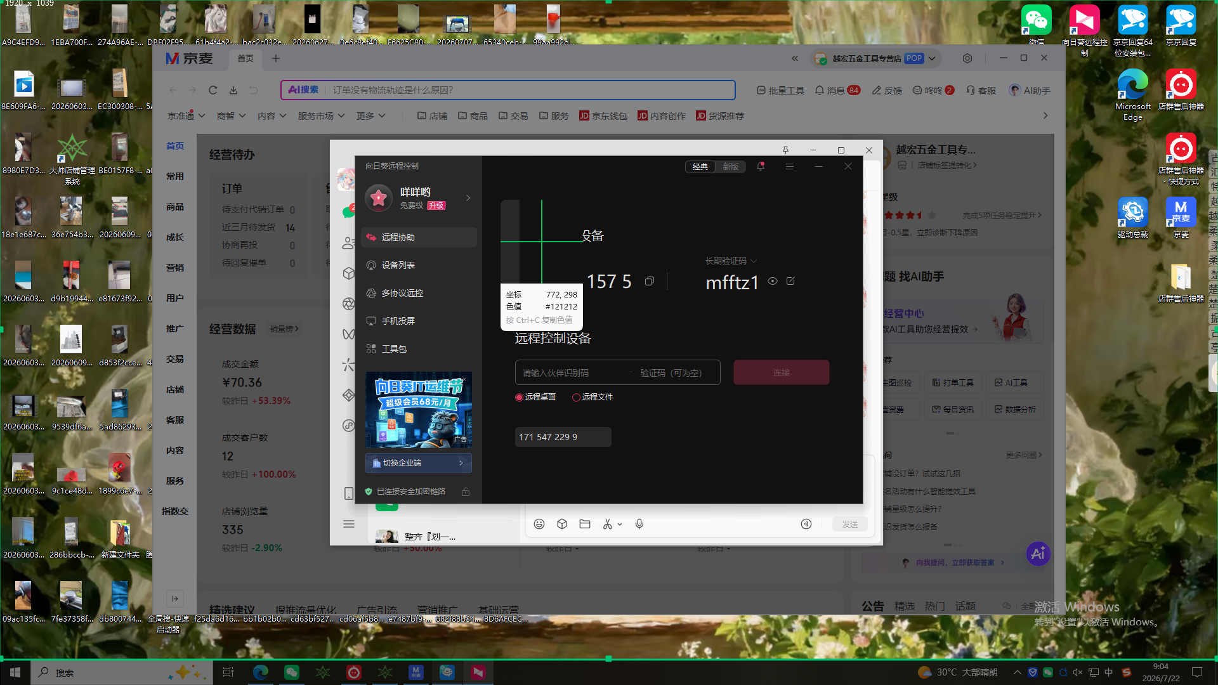
Task: Open JingMai downloads icon
Action: (233, 90)
